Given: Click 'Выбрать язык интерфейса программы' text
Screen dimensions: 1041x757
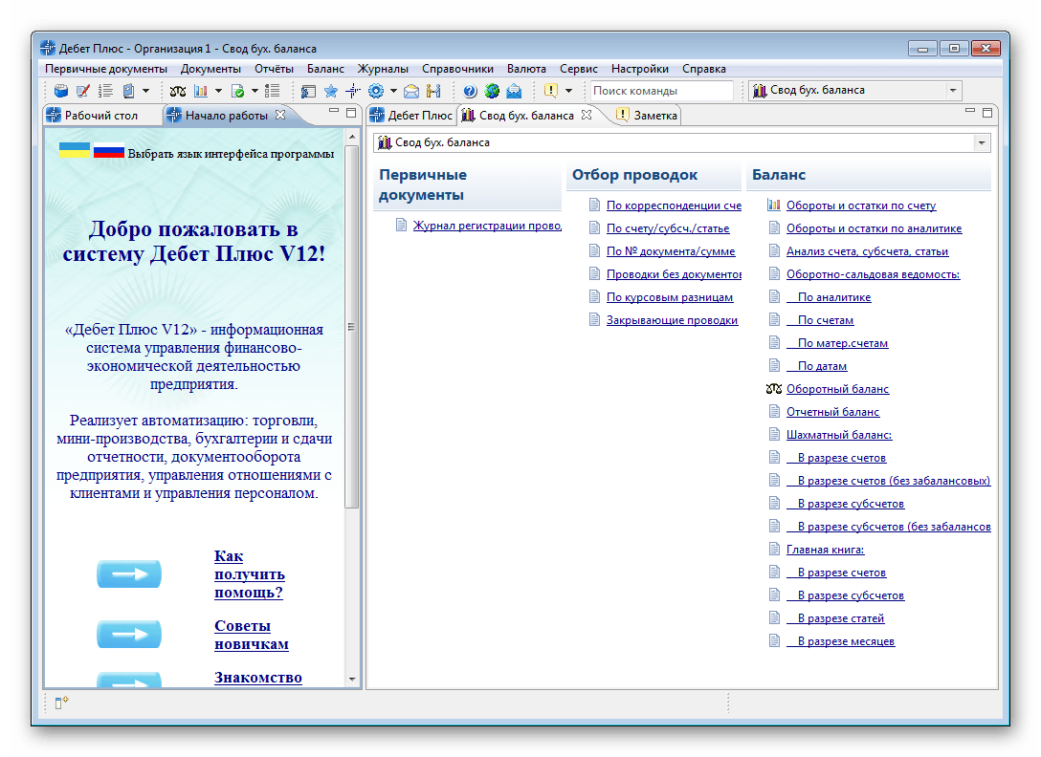Looking at the screenshot, I should click(231, 154).
